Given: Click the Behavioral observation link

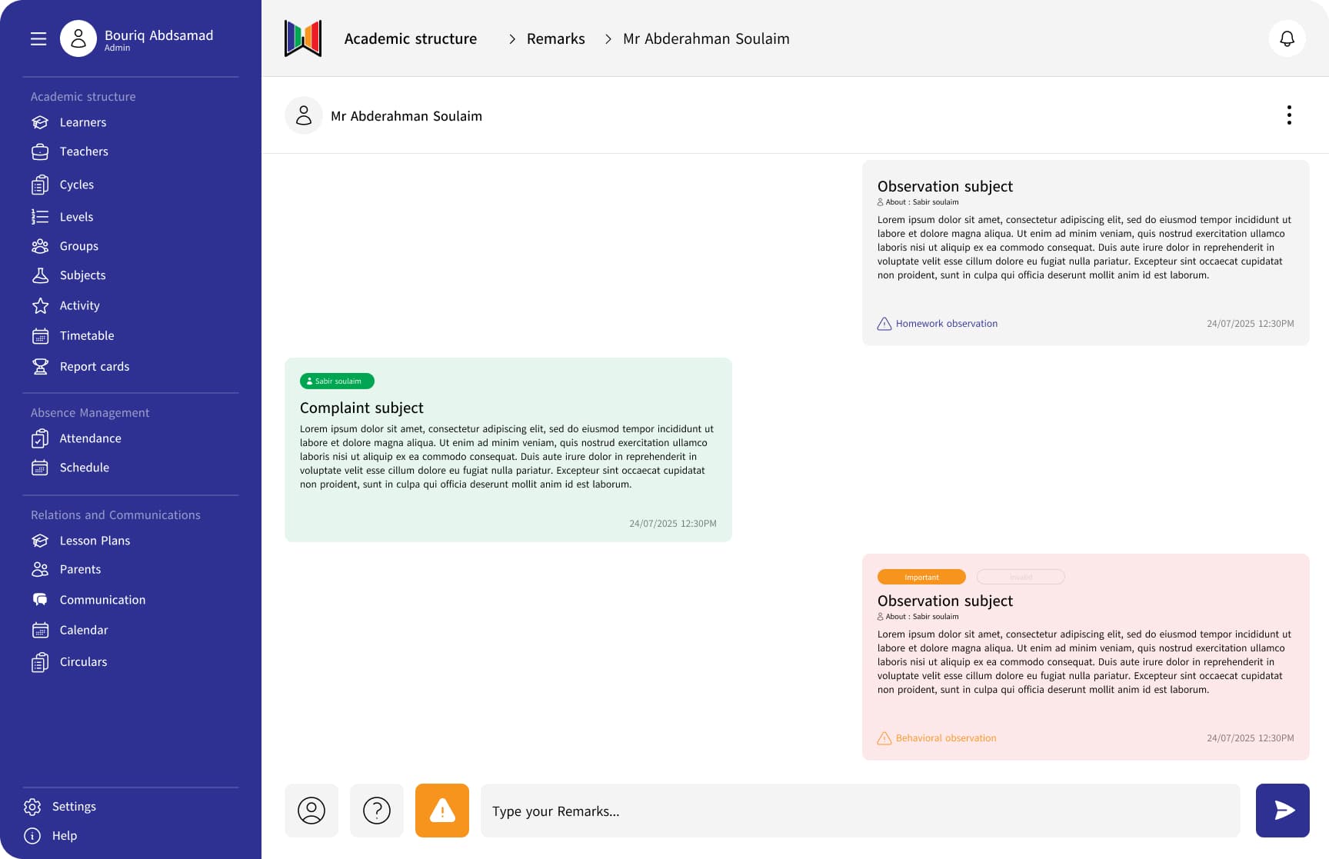Looking at the screenshot, I should [944, 738].
